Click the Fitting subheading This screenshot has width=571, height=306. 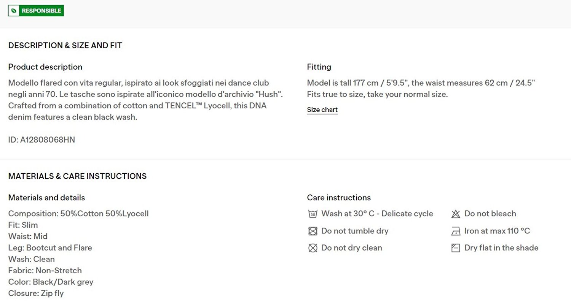[319, 67]
